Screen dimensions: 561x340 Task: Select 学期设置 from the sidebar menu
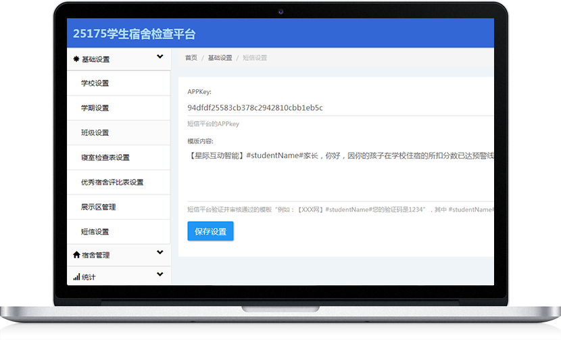tap(95, 108)
